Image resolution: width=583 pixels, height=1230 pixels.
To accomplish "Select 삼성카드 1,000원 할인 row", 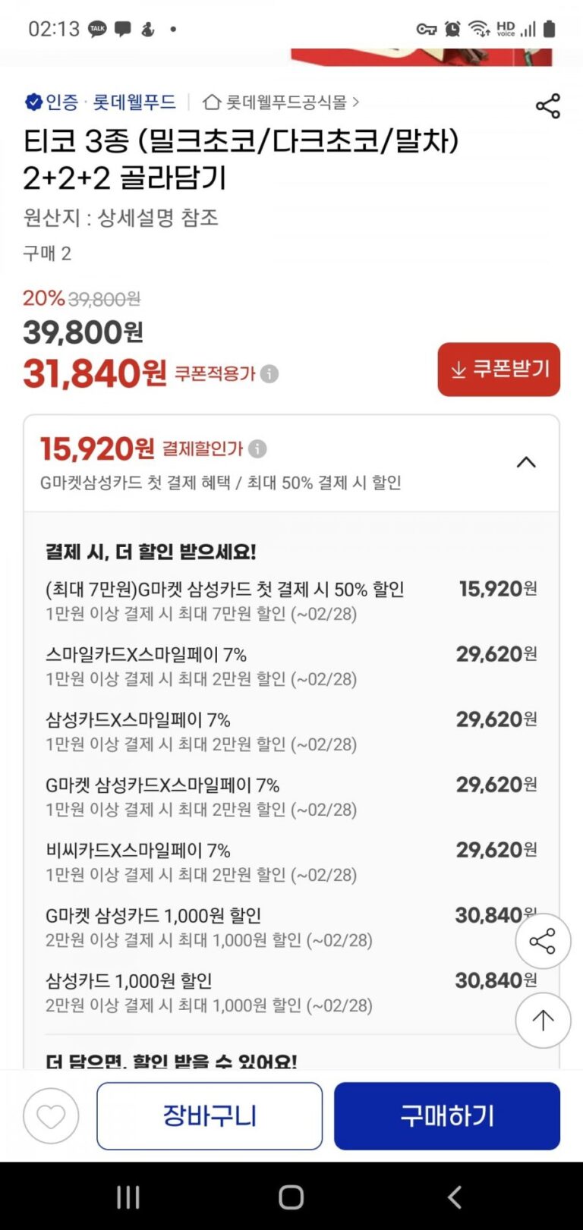I will (291, 992).
